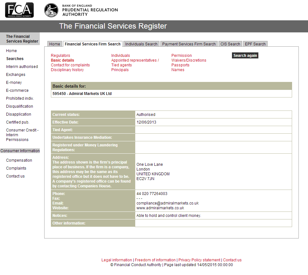Click The Financial Services Register banner title
308x275 pixels.
pyautogui.click(x=113, y=26)
